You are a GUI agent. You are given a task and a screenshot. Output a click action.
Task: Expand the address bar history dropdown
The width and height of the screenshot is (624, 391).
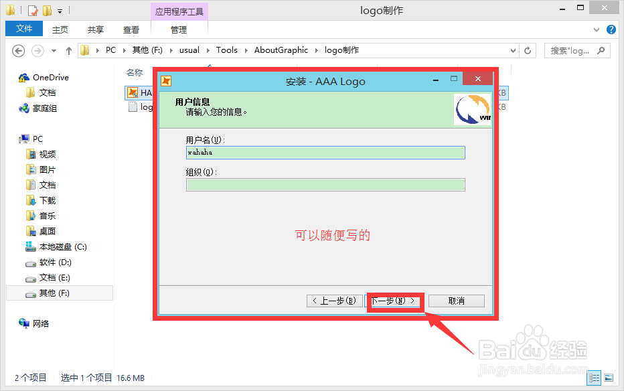click(513, 50)
